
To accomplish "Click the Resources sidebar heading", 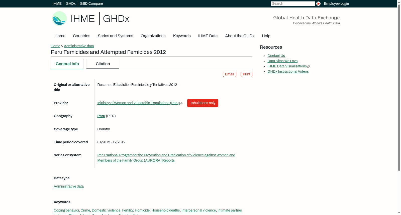I will pos(271,47).
